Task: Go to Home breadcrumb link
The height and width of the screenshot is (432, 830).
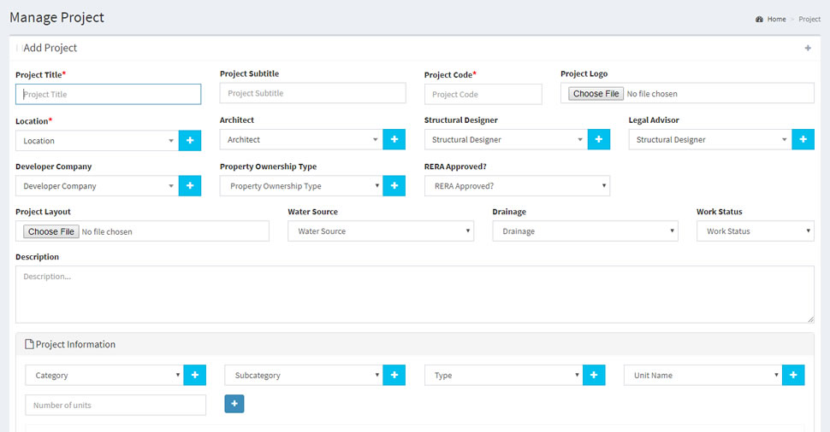Action: pos(776,19)
